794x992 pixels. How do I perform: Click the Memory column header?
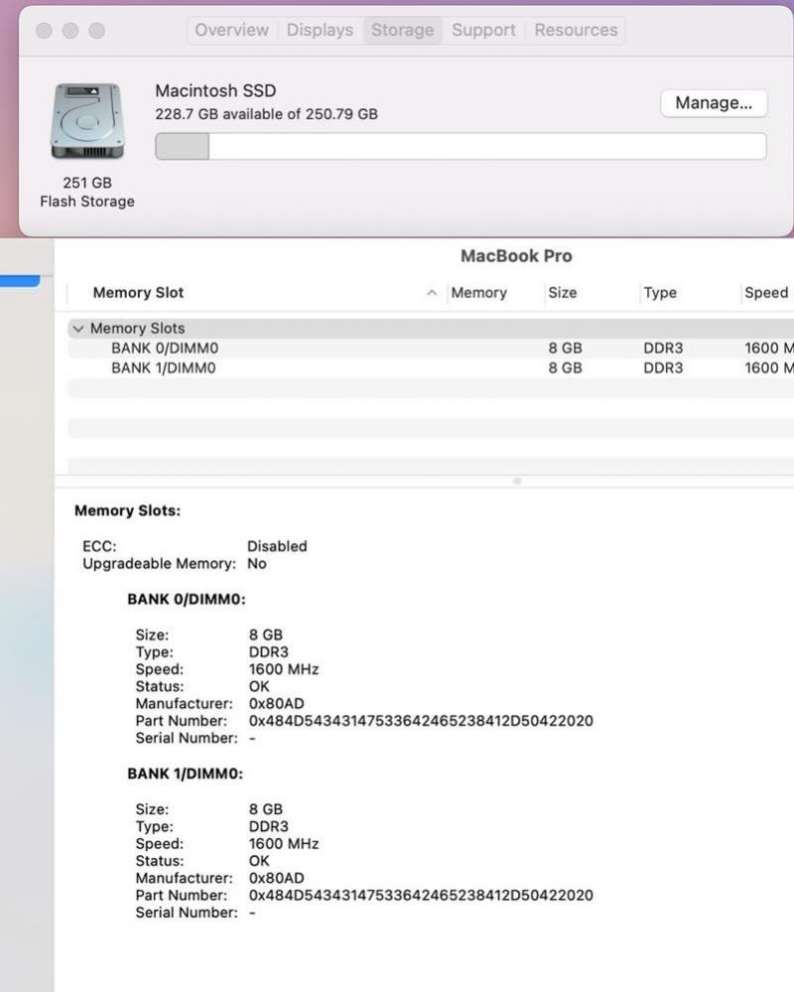(x=478, y=293)
